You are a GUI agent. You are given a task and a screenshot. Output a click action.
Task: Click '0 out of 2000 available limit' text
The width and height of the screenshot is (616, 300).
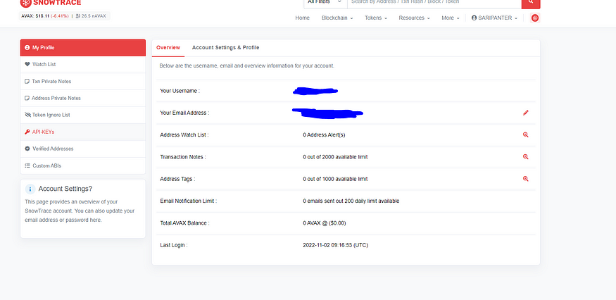point(336,157)
